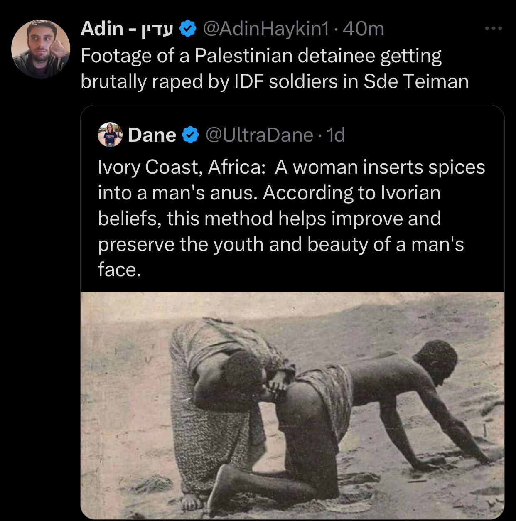Click the blue verified badge beside Adin's name
This screenshot has width=516, height=521.
click(187, 29)
